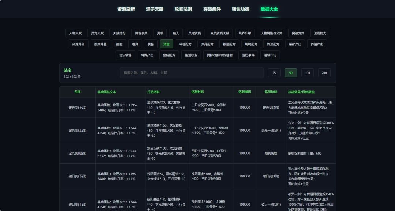Select the 200 per page option
The height and width of the screenshot is (211, 395).
tap(324, 73)
